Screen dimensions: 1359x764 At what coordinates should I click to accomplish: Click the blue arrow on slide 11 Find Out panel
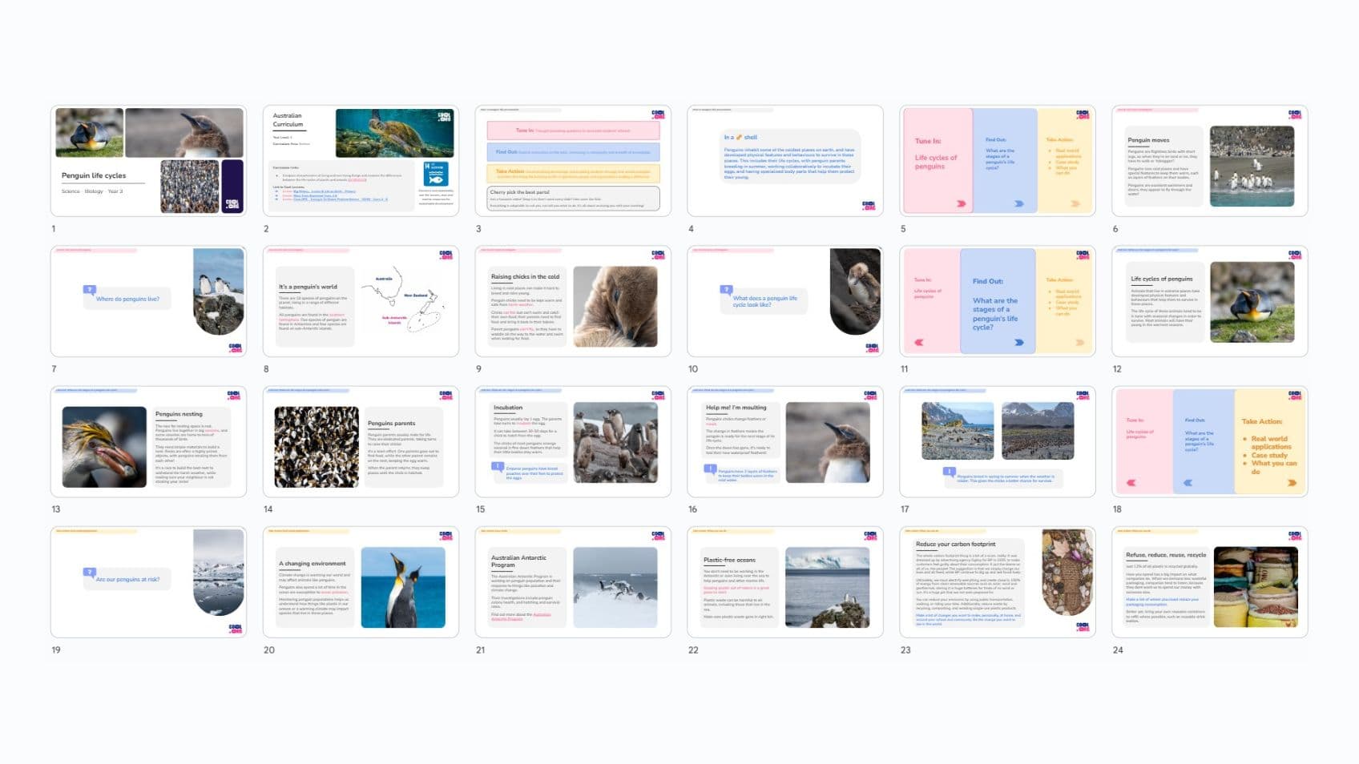(1018, 343)
